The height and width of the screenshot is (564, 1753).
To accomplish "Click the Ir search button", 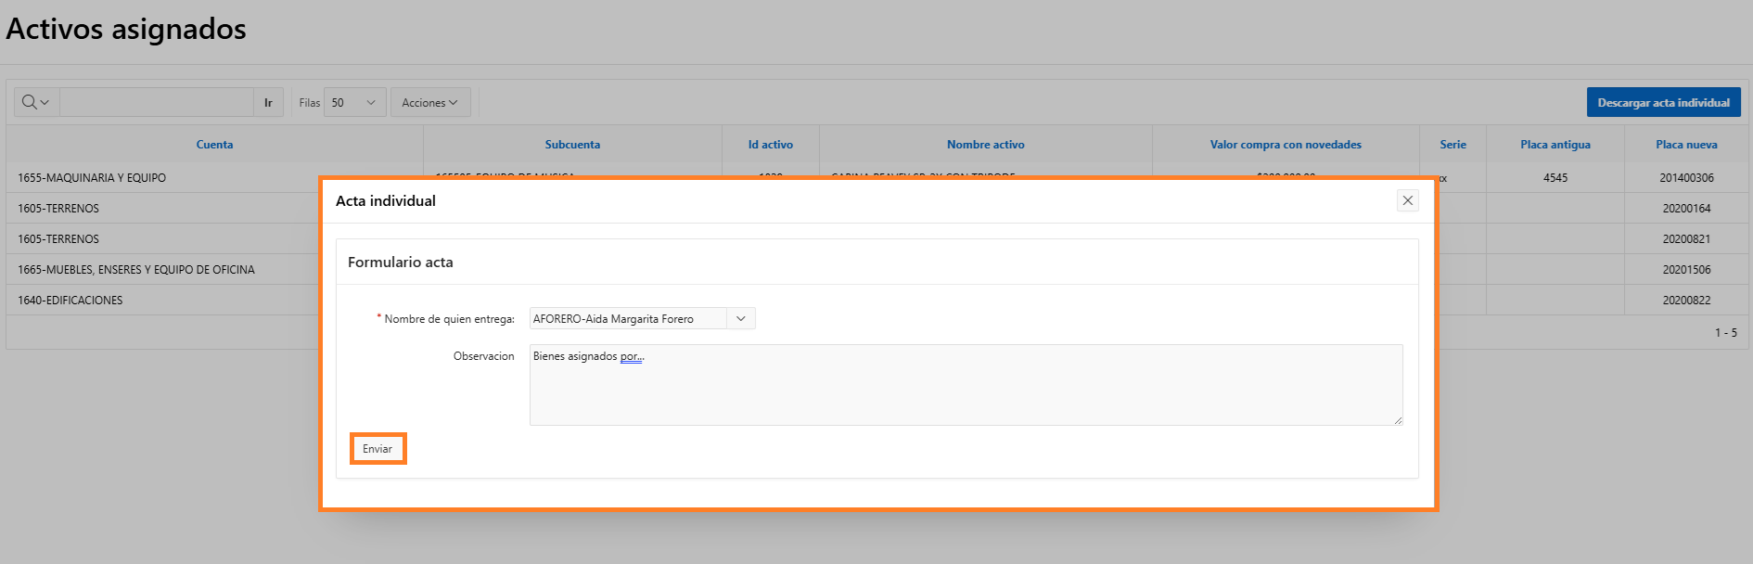I will coord(268,102).
